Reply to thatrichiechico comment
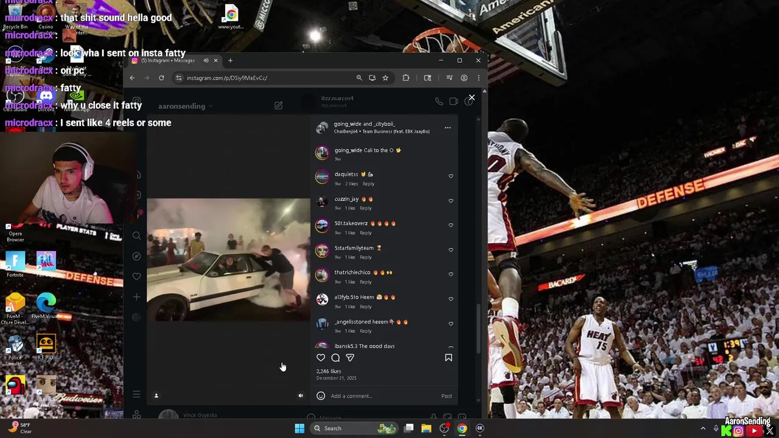This screenshot has height=438, width=779. [365, 282]
